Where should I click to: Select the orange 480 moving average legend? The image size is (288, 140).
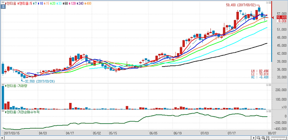click(x=88, y=3)
